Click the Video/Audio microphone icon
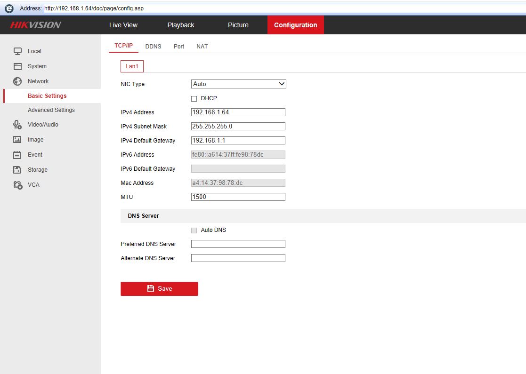The width and height of the screenshot is (526, 374). (x=17, y=125)
